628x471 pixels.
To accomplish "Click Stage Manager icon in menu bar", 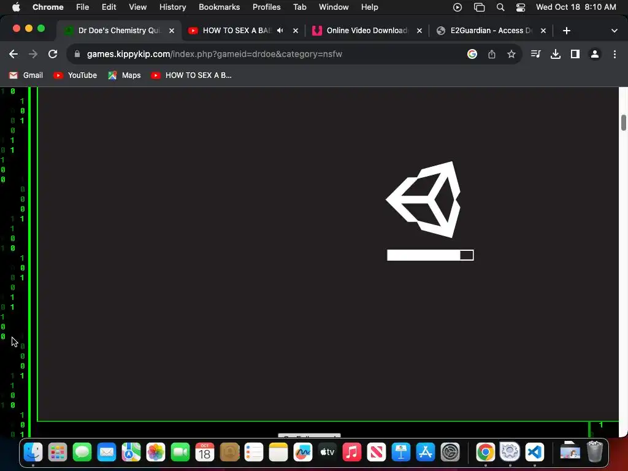I will point(479,7).
